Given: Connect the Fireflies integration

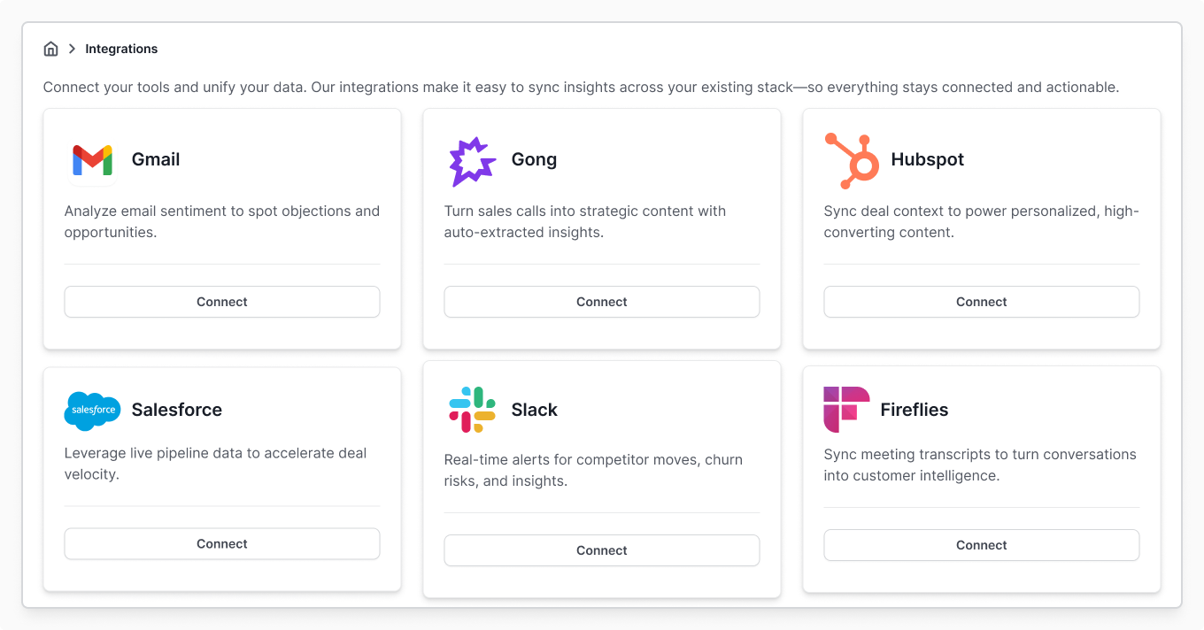Looking at the screenshot, I should click(x=982, y=545).
